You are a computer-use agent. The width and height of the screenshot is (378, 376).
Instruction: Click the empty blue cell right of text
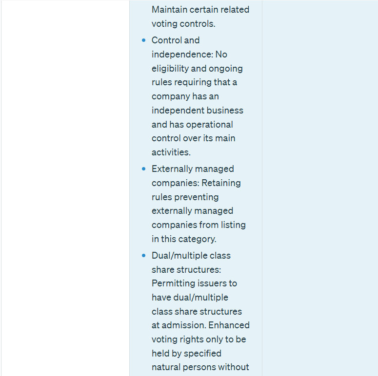point(319,188)
